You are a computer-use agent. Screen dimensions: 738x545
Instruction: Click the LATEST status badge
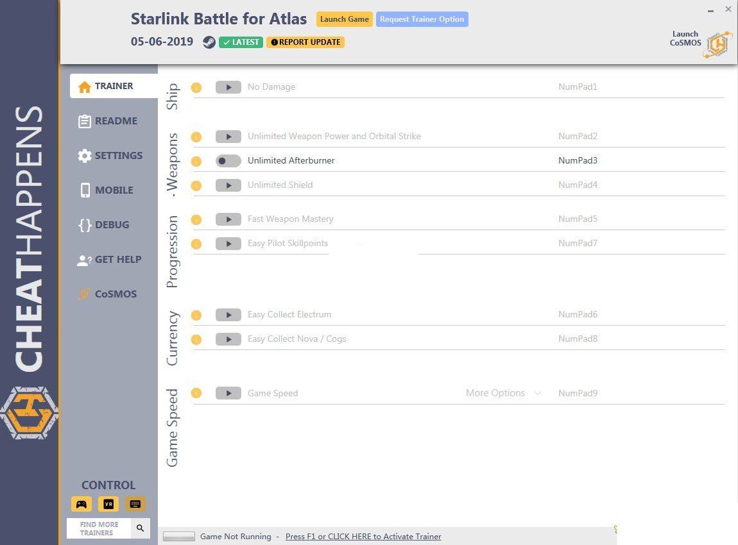[241, 42]
